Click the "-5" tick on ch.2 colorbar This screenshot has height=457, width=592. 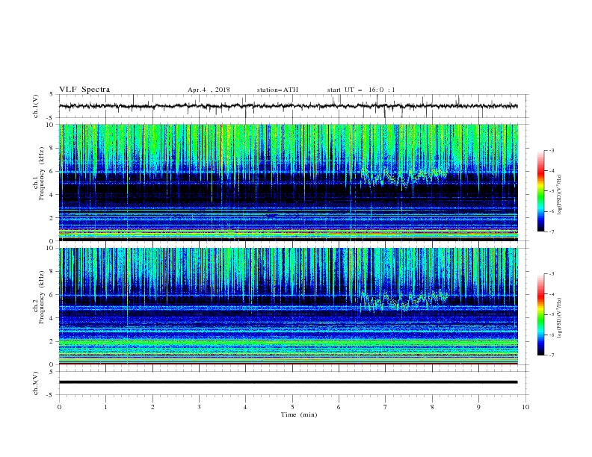pyautogui.click(x=551, y=314)
